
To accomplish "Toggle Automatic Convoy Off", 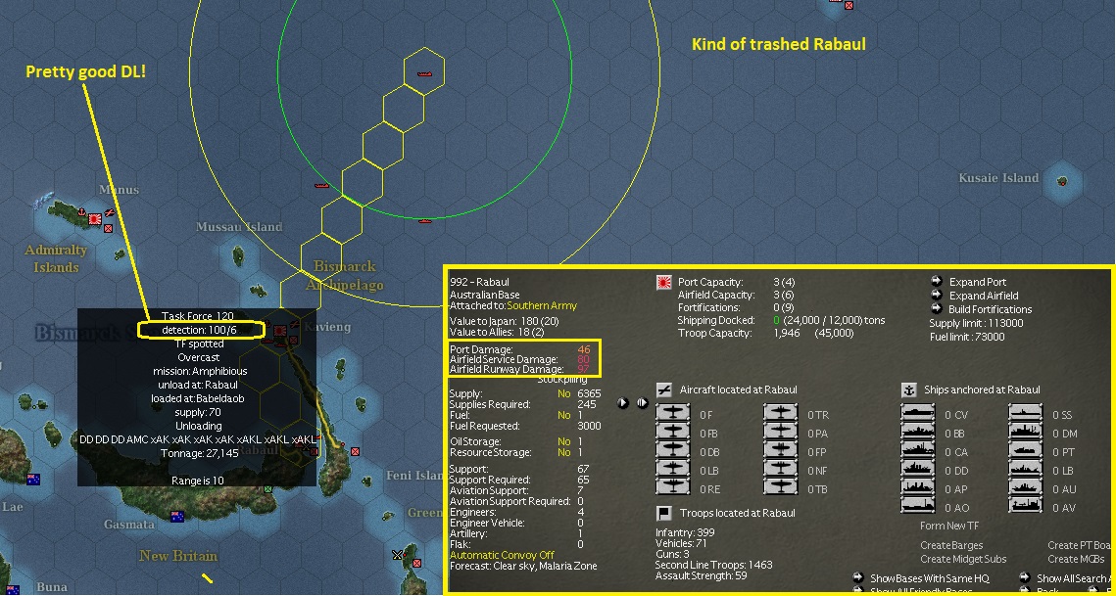I will (502, 555).
